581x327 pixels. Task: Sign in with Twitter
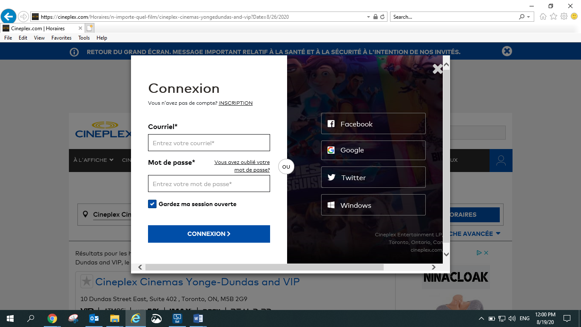point(373,178)
